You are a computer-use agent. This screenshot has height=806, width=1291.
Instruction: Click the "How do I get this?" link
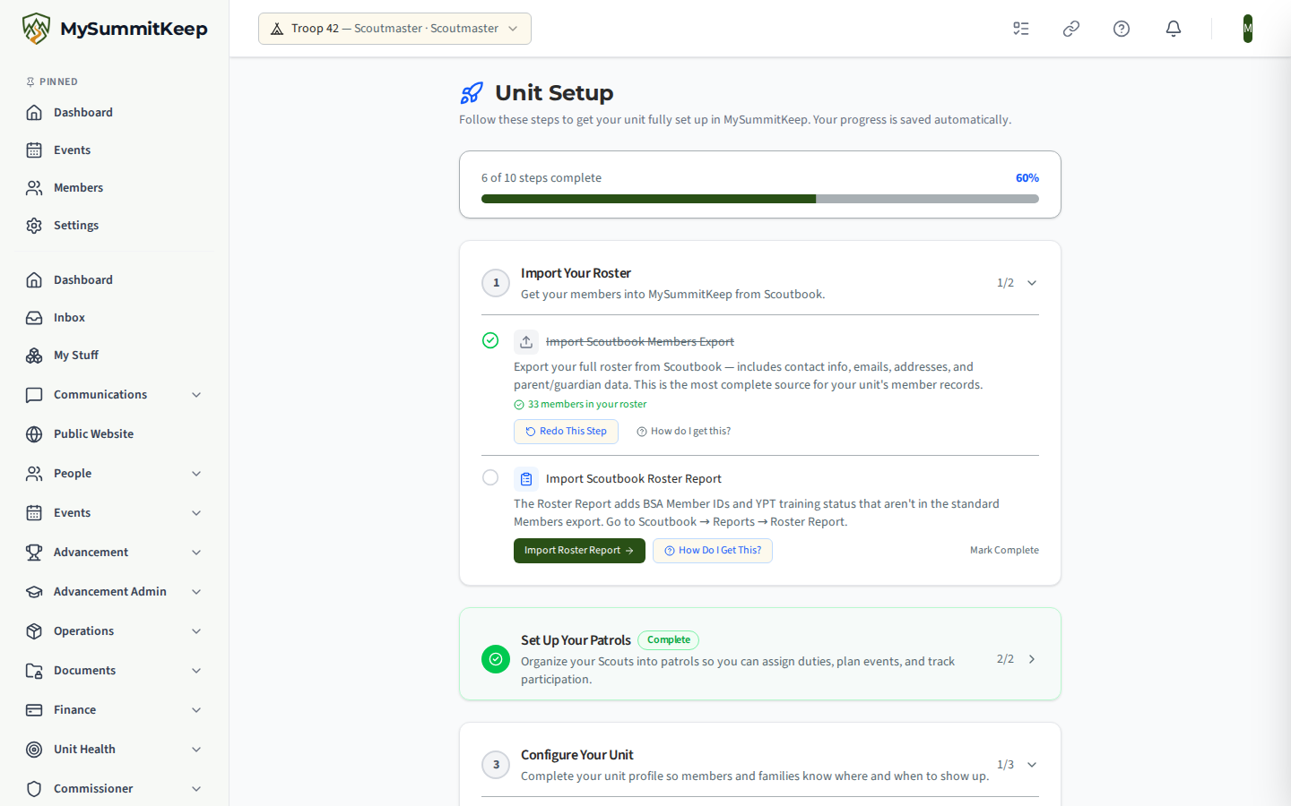pos(683,432)
